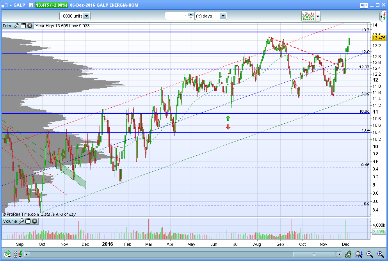Click the Year:High 13.505 Low 9.033 text
388x261 pixels.
pos(62,26)
